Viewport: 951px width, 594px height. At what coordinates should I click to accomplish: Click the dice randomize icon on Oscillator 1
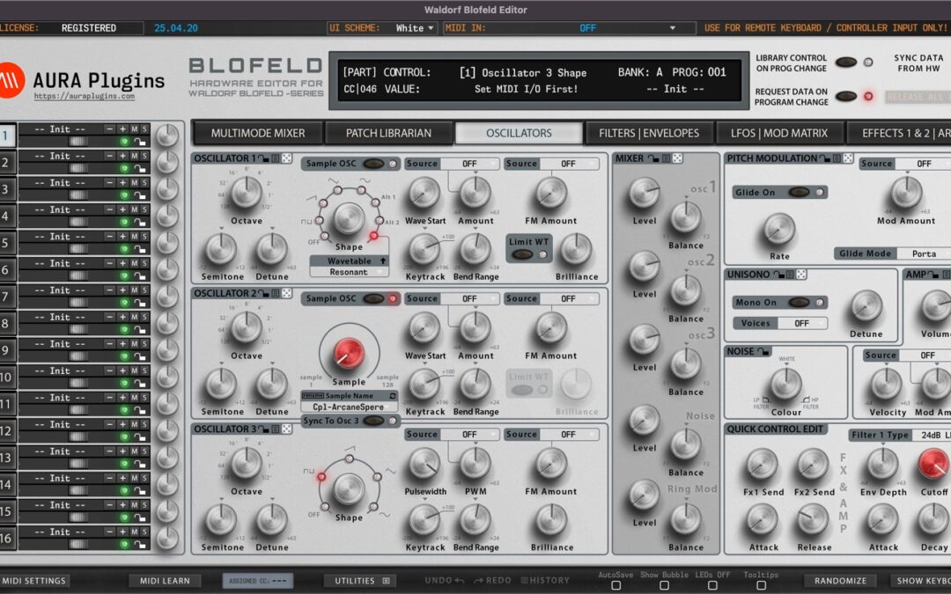pyautogui.click(x=285, y=158)
